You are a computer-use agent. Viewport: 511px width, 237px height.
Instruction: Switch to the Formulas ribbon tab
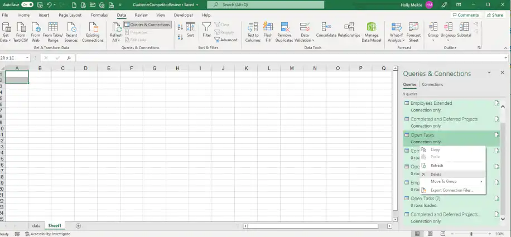pos(99,15)
